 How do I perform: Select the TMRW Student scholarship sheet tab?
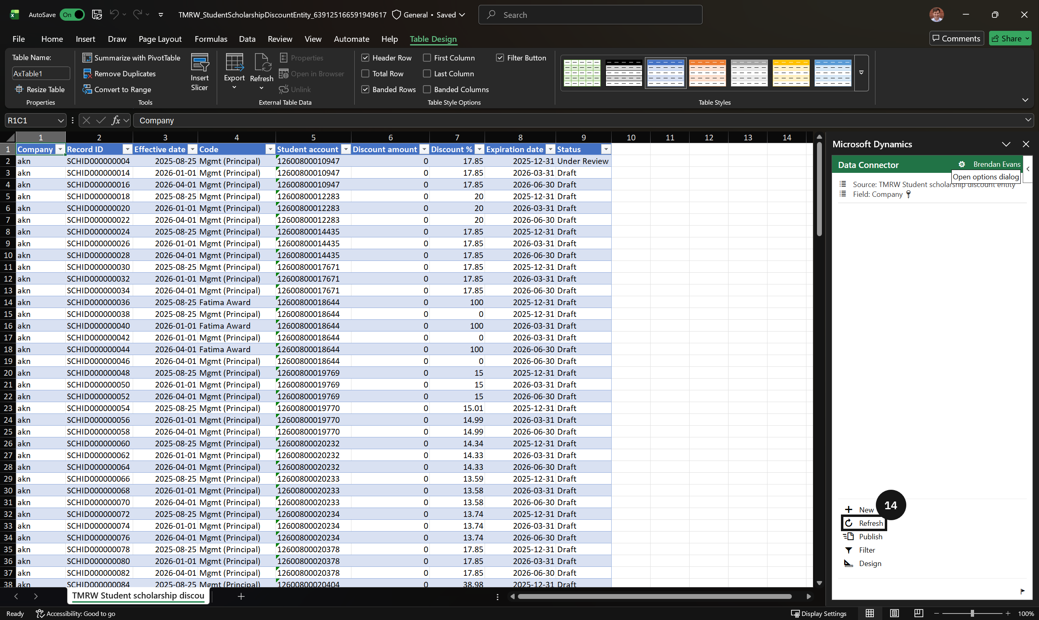pos(138,595)
